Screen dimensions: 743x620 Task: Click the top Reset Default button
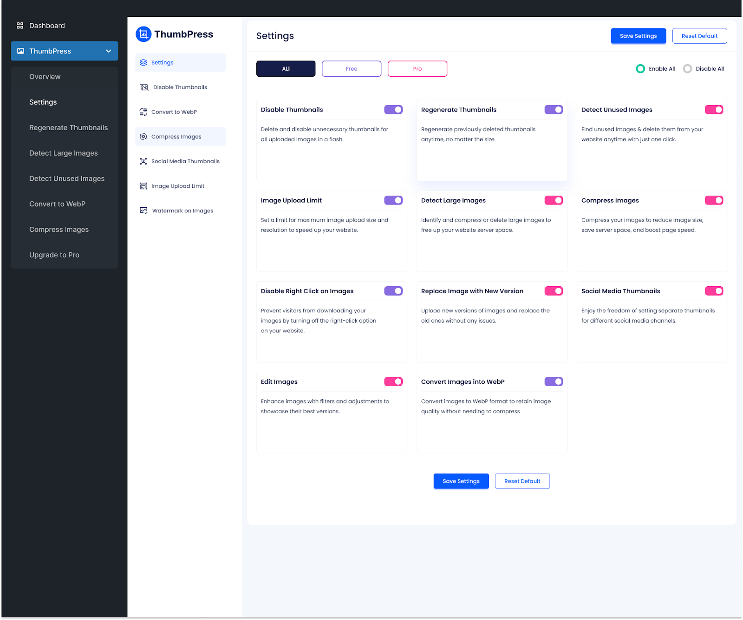pyautogui.click(x=699, y=36)
